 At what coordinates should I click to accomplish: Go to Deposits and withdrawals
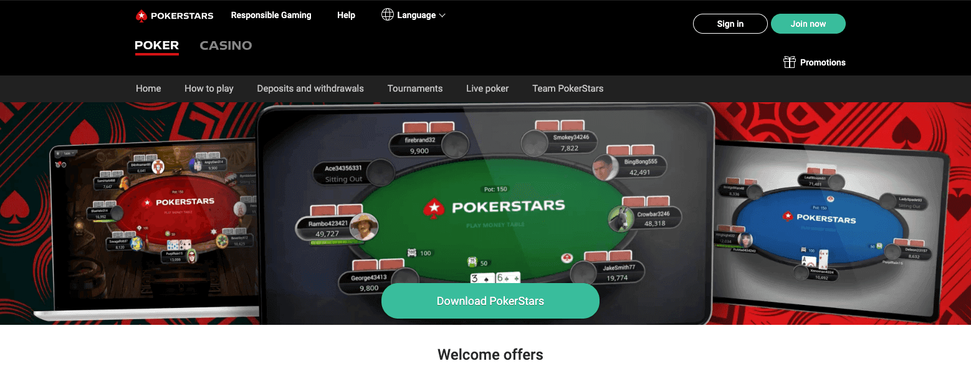(310, 89)
